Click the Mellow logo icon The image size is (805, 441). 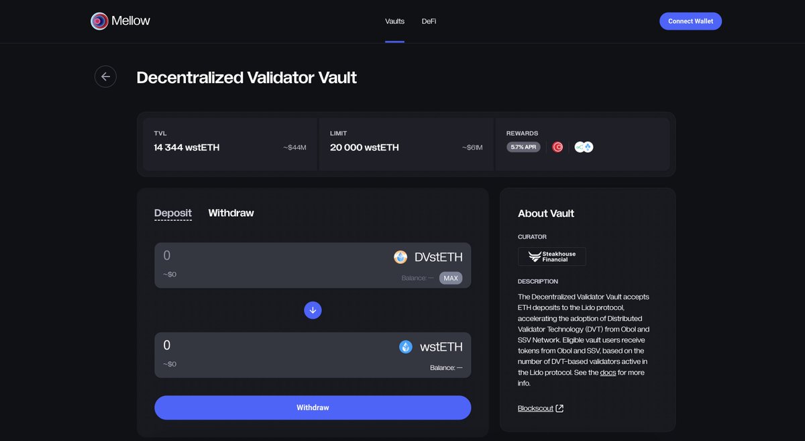pos(99,21)
